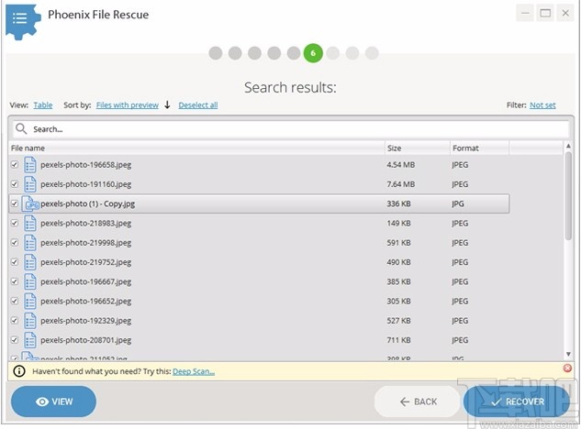Click the file icon for pexels-photo-219752.jpeg
The image size is (581, 429).
click(30, 262)
